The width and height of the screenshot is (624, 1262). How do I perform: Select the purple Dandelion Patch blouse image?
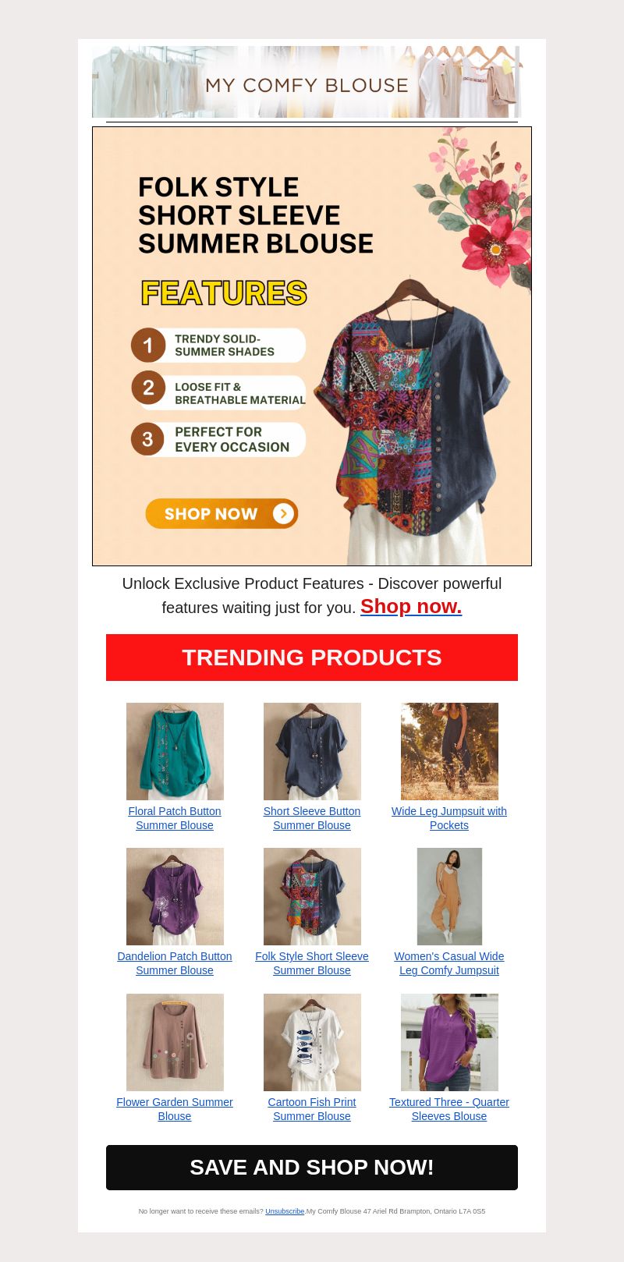coord(175,896)
